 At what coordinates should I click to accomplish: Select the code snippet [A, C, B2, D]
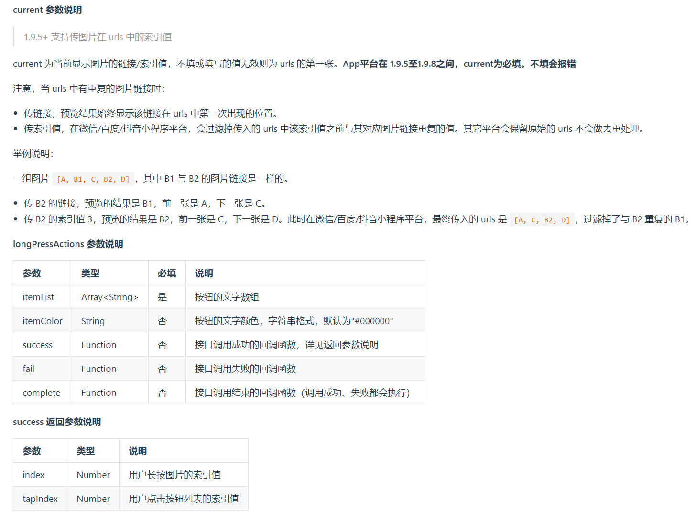[x=542, y=219]
